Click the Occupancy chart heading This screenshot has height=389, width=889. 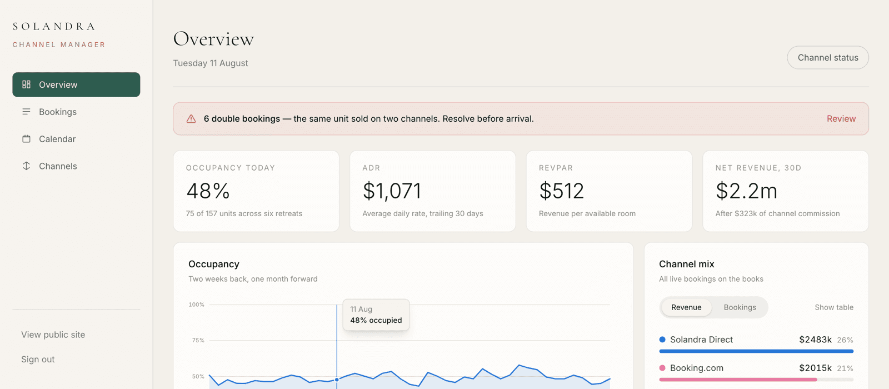click(214, 264)
